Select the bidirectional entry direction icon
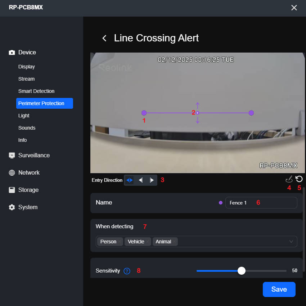306x306 pixels. [129, 180]
